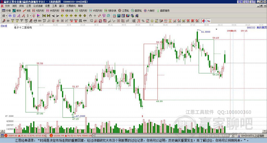Open the 行情 quotes view
The image size is (267, 143).
click(6, 10)
